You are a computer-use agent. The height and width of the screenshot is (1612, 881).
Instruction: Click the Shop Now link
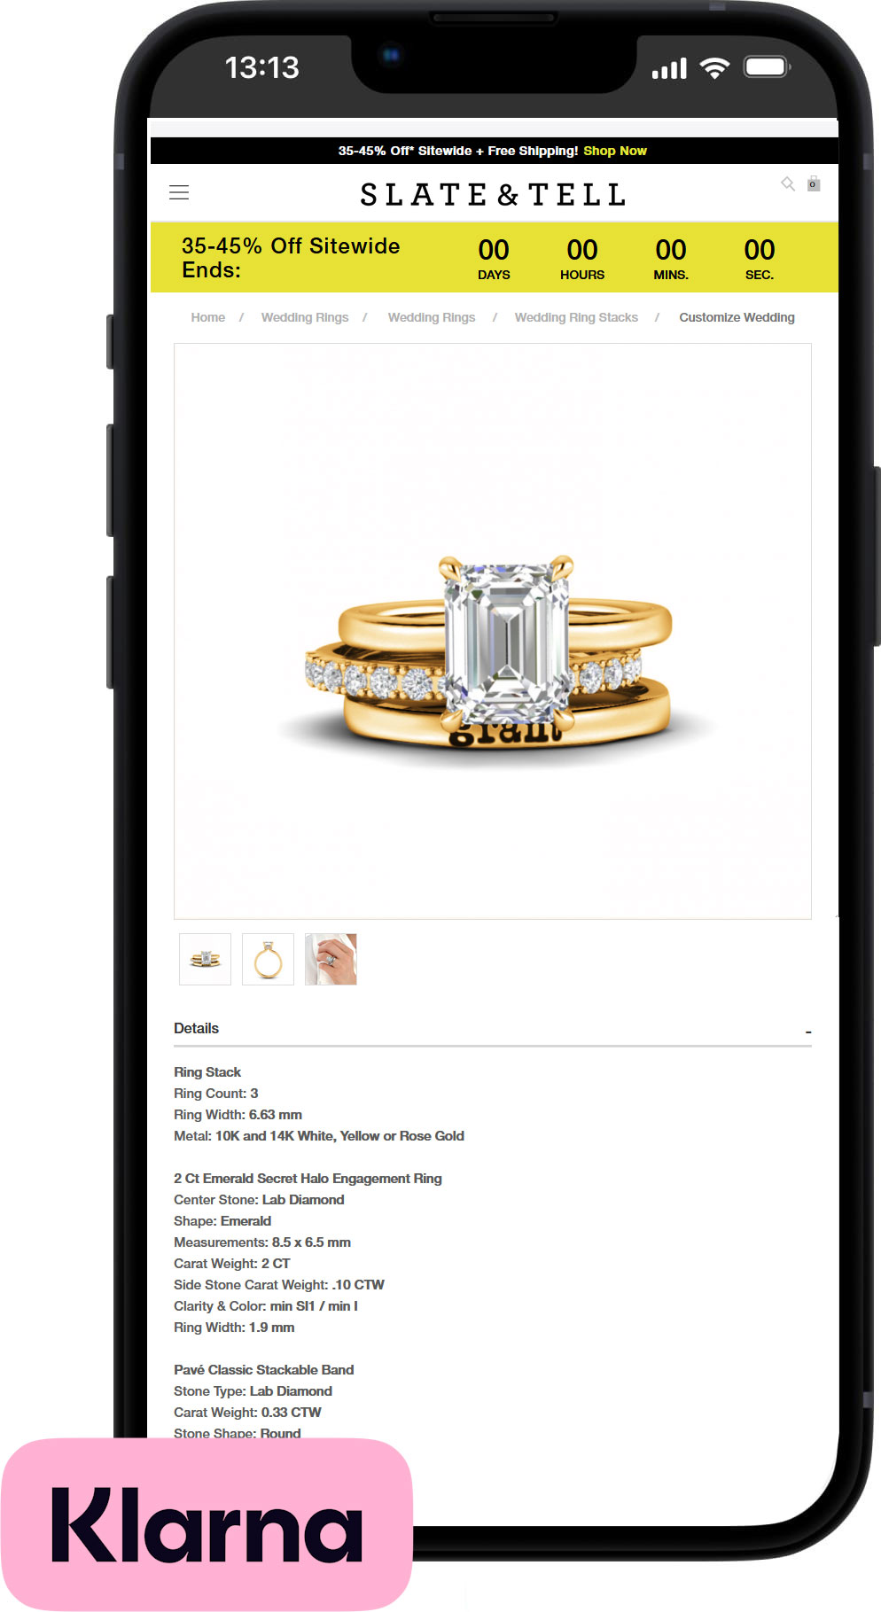pos(615,151)
